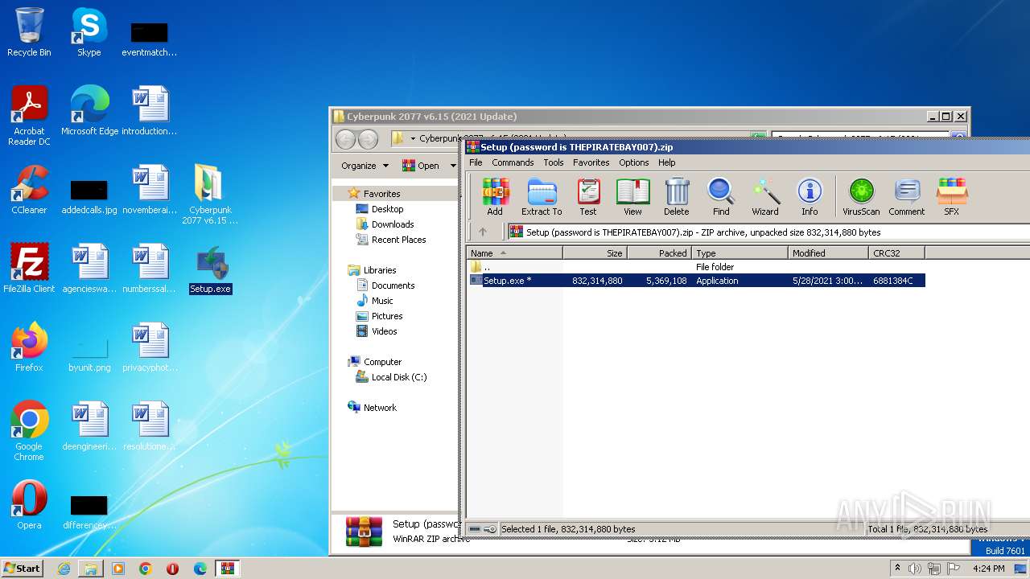Select Cyberpunk 2077 folder on desktop
Image resolution: width=1030 pixels, height=579 pixels.
[x=210, y=195]
